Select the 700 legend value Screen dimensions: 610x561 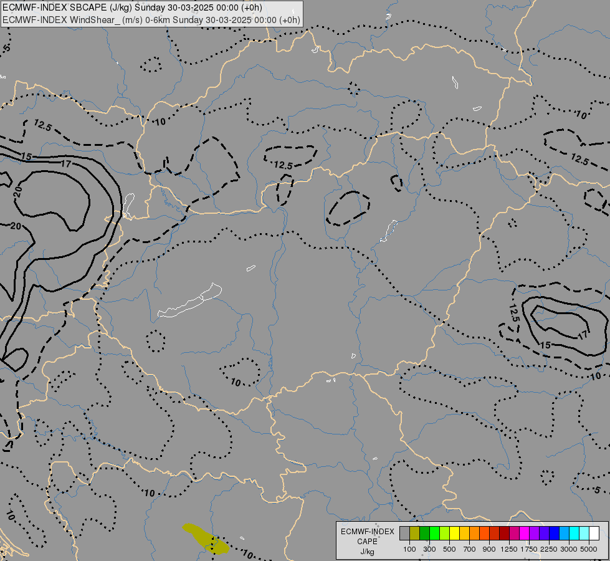[x=470, y=549]
